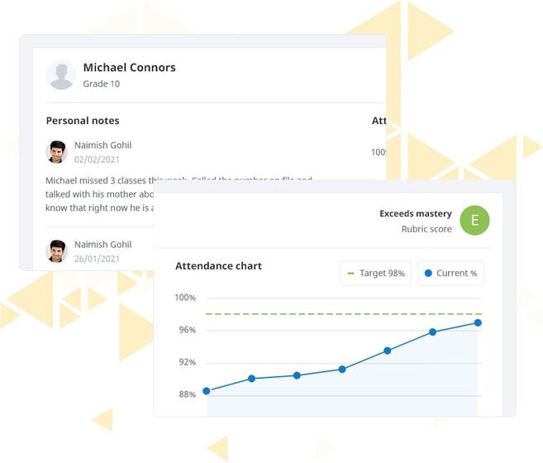Toggle the Current % legend item
543x463 pixels.
pos(450,273)
